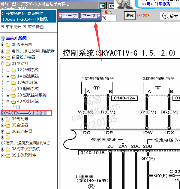This screenshot has width=180, height=189.
Task: Click the 菜单折叠 list icon
Action: [24, 27]
